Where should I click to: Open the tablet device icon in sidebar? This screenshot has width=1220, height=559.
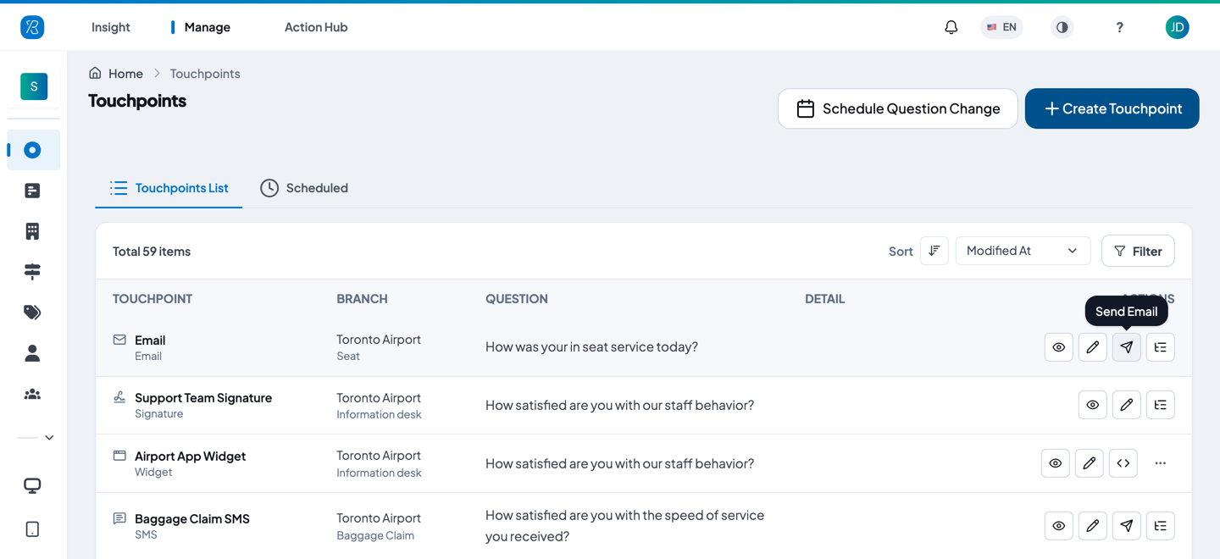32,529
